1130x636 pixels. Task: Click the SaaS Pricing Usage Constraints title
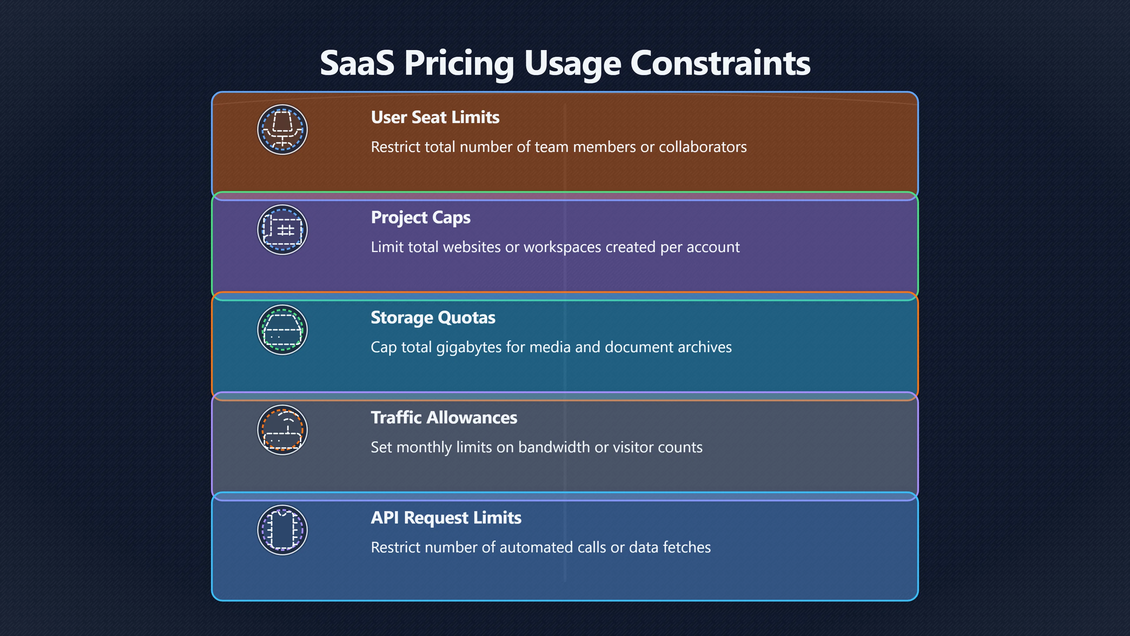(565, 63)
